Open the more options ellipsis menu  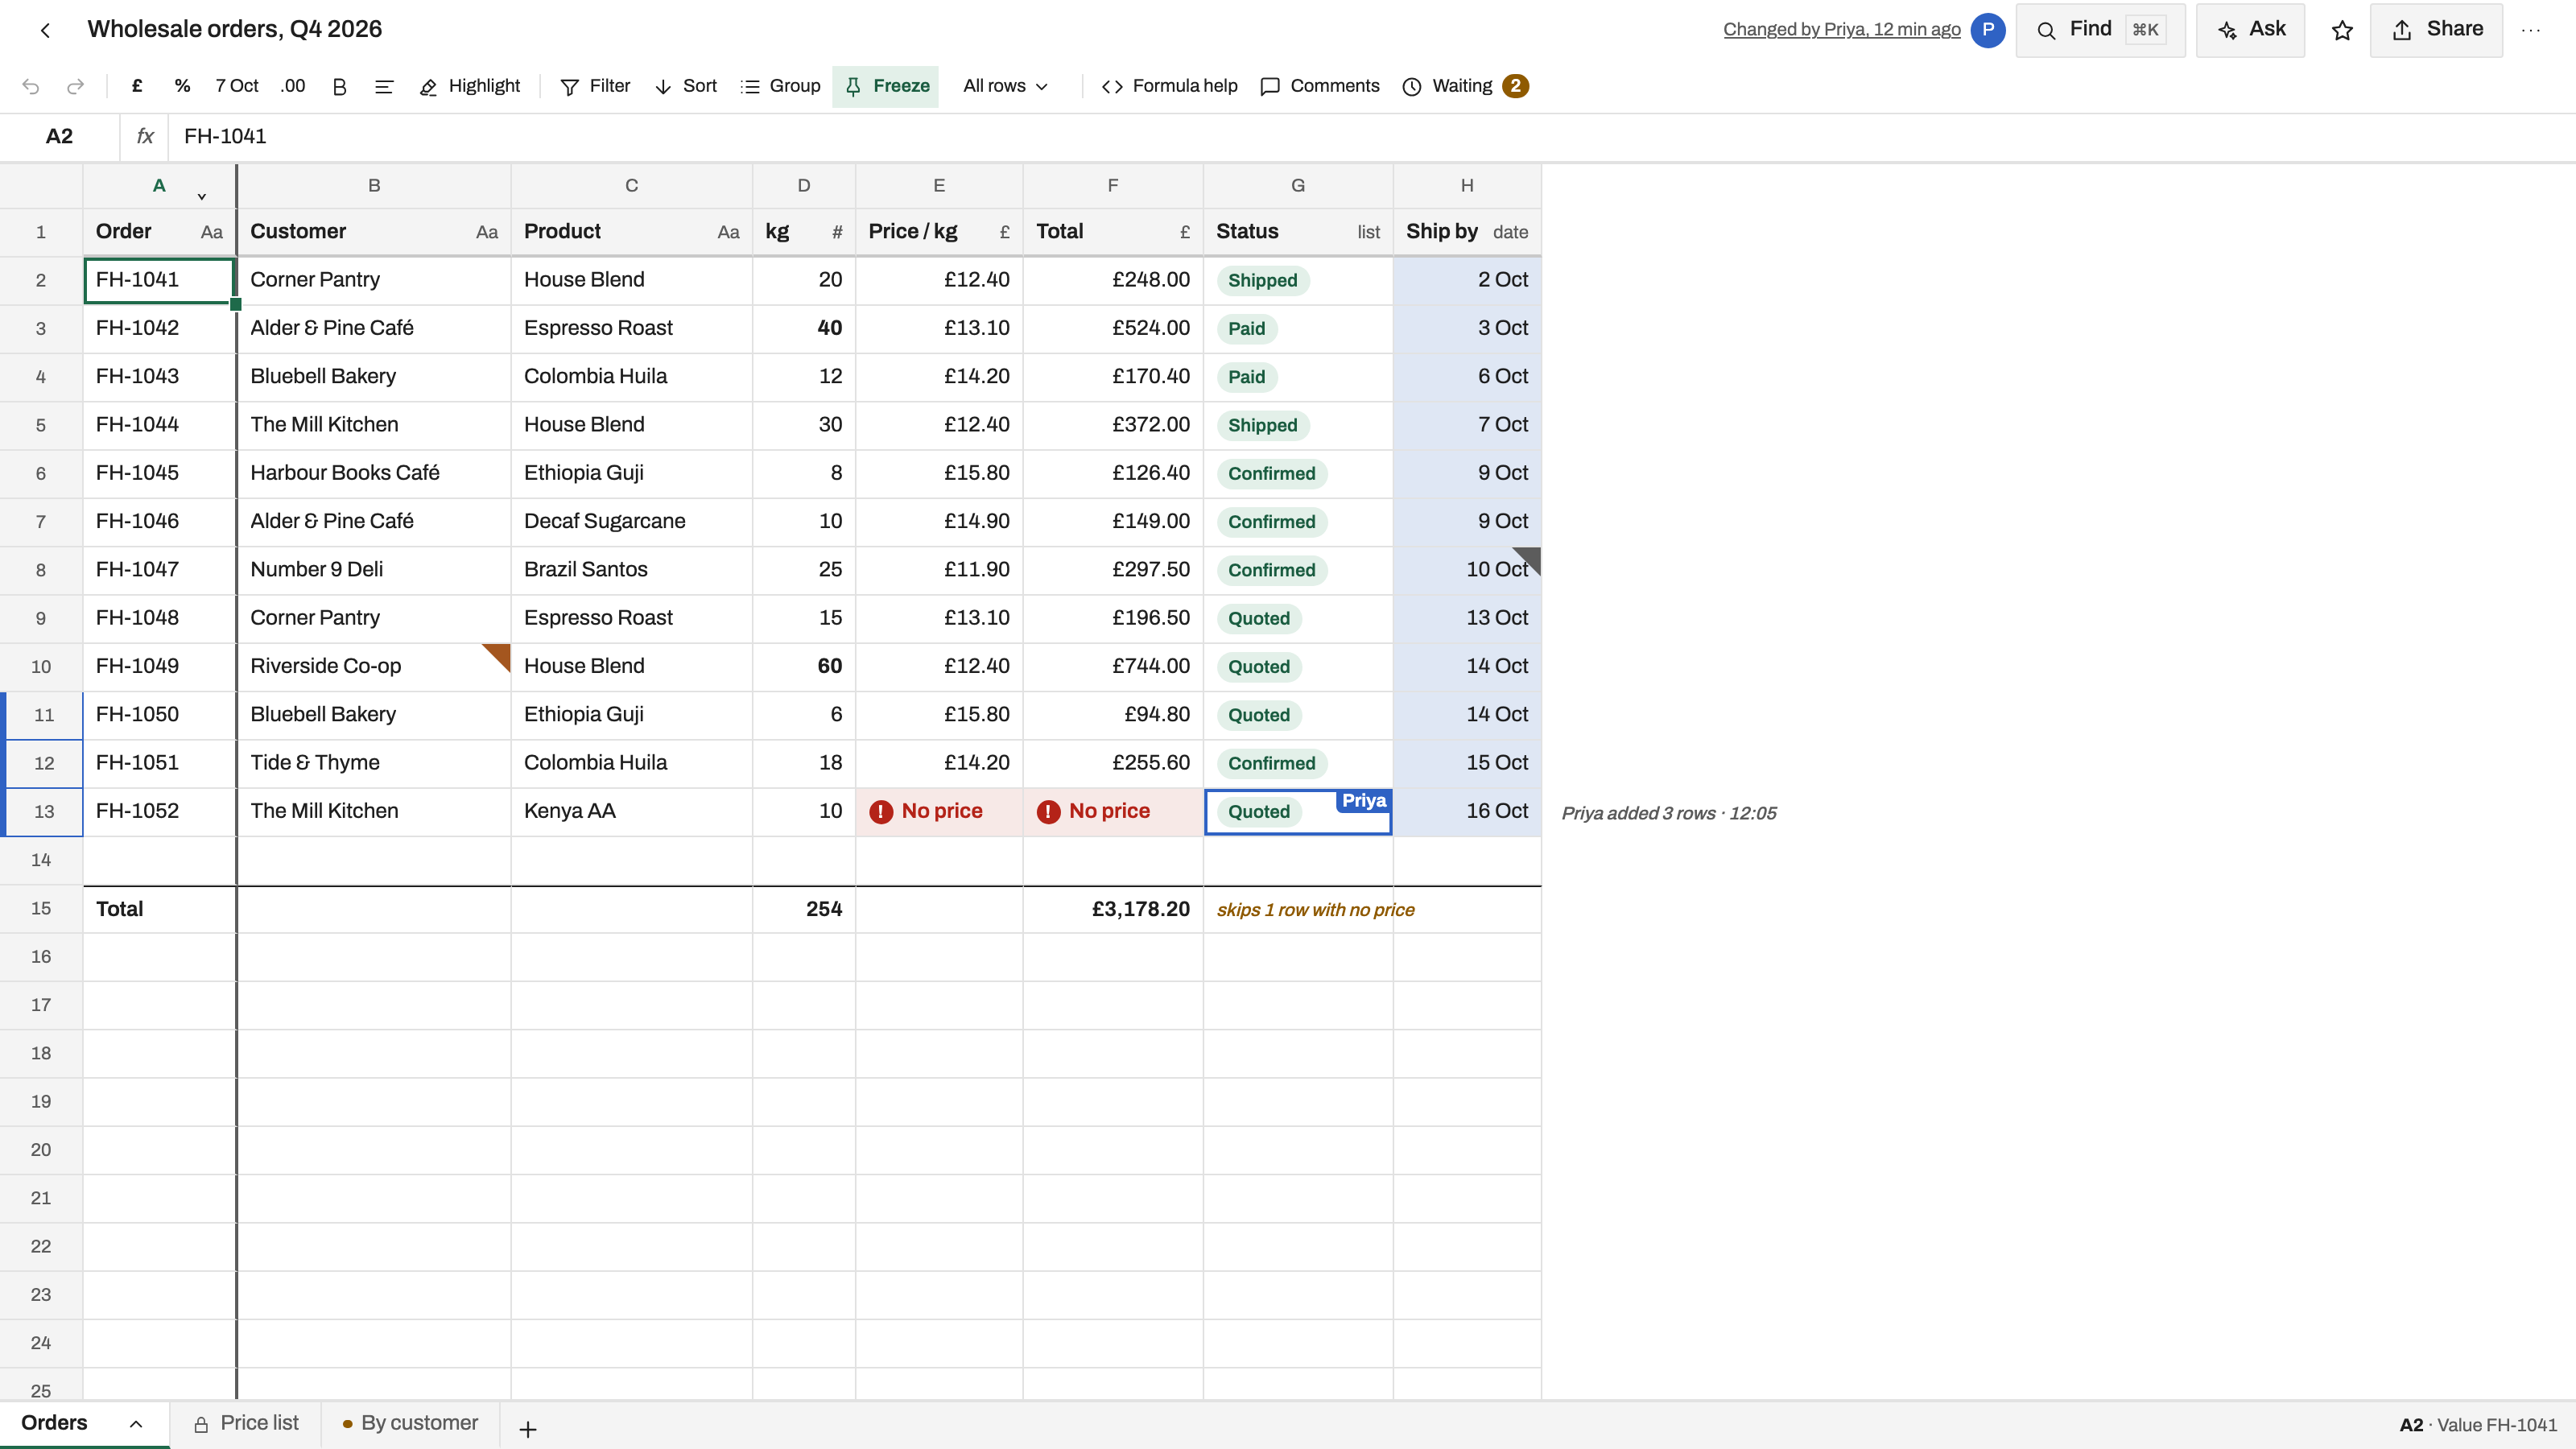point(2531,30)
